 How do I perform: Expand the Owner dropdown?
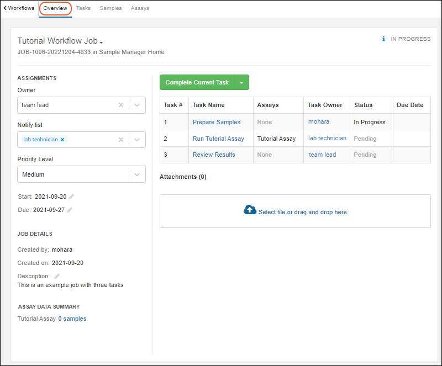137,105
